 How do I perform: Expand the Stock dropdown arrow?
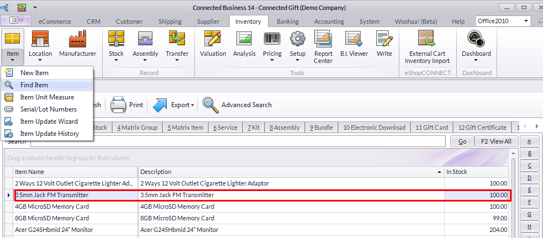(x=116, y=60)
